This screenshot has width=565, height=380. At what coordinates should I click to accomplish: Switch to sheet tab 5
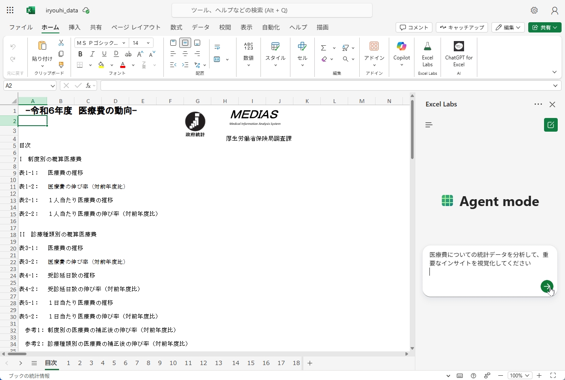pos(114,363)
